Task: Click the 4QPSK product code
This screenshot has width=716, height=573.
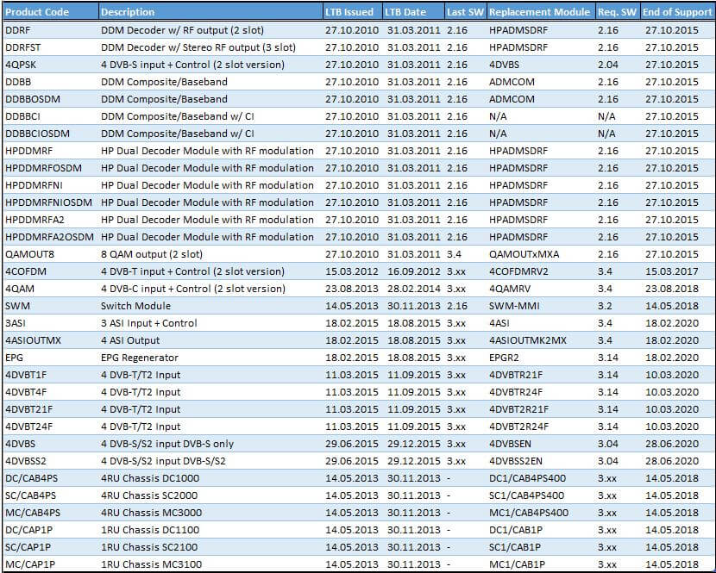Action: [21, 65]
